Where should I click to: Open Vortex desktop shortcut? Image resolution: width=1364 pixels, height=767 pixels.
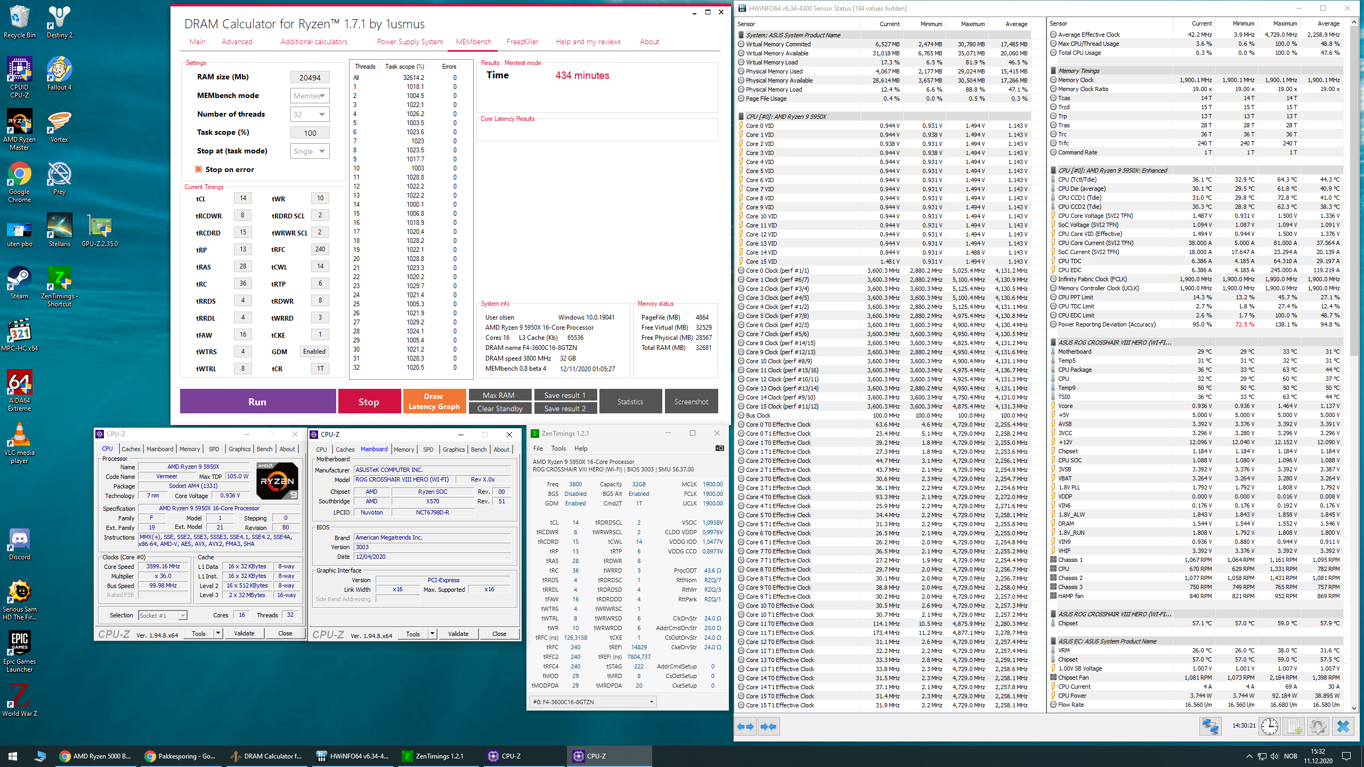(59, 126)
